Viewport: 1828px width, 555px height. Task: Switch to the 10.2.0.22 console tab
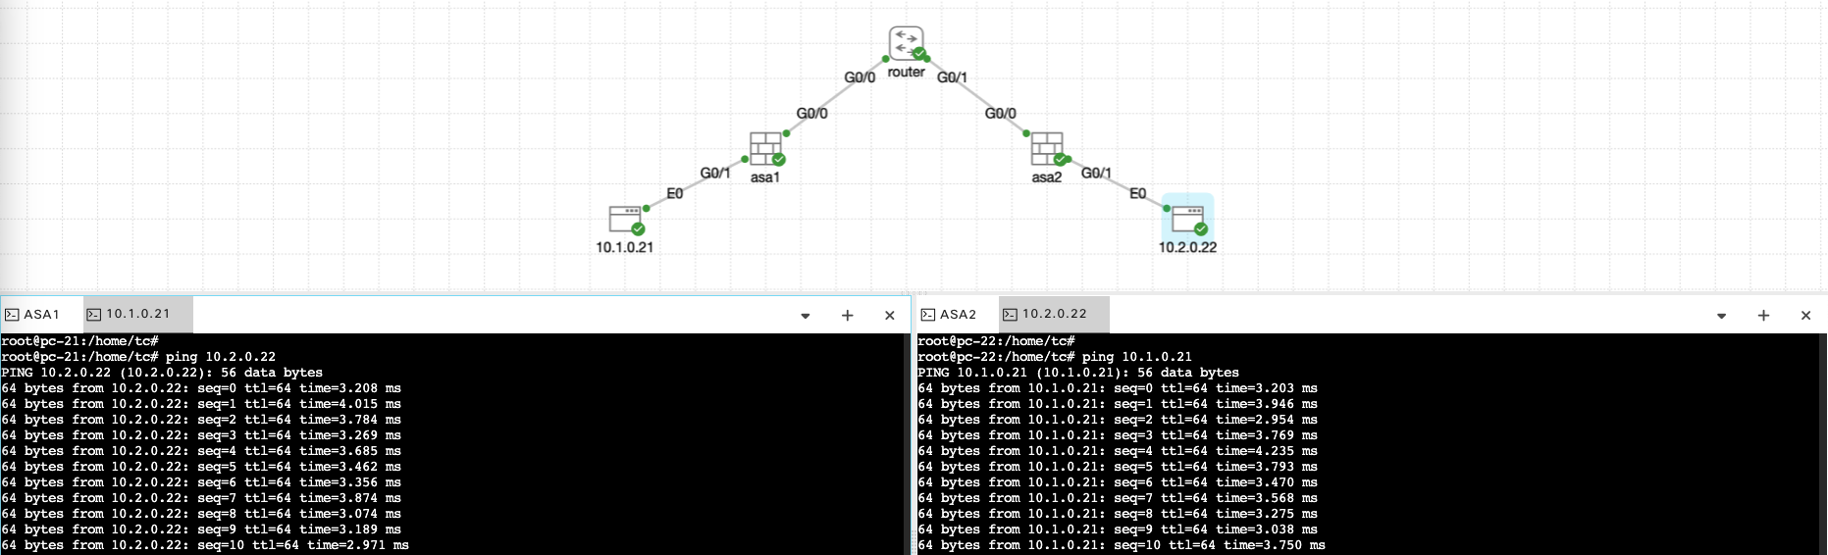(x=1054, y=315)
